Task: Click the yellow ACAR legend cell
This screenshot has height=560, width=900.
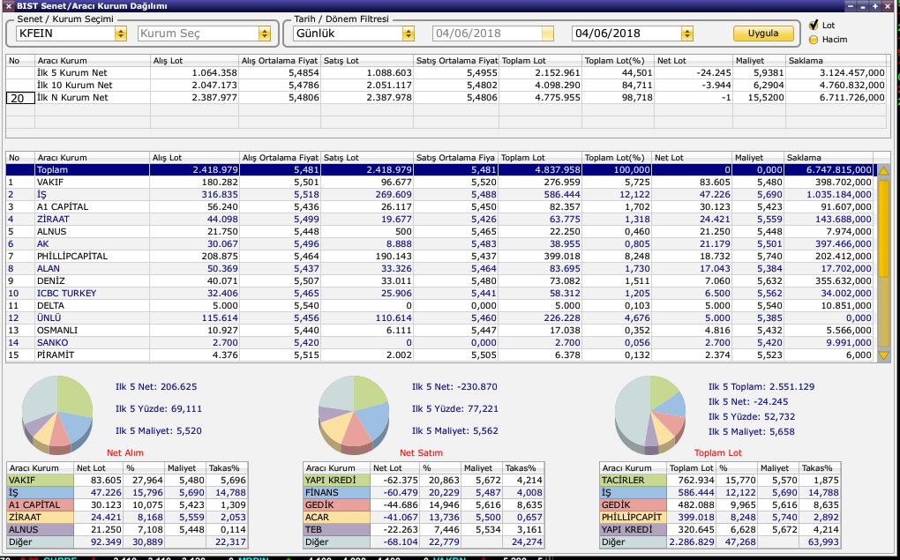Action: 337,517
